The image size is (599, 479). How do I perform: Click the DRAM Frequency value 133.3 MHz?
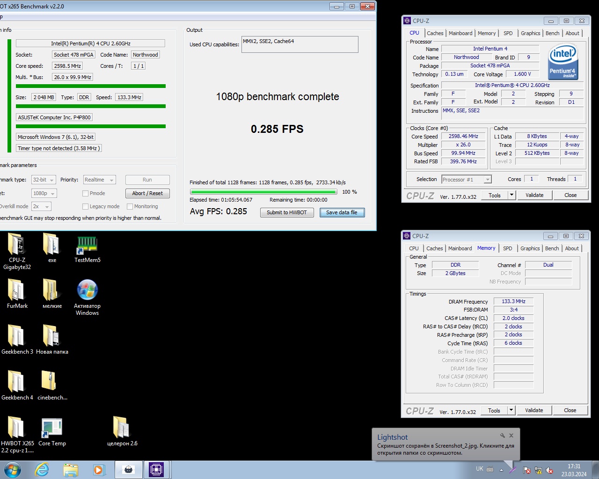point(513,301)
